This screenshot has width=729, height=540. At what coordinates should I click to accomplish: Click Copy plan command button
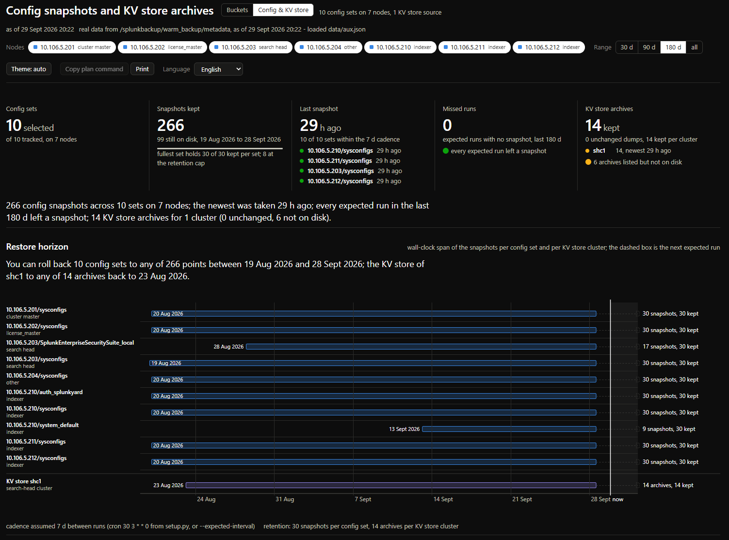(x=94, y=69)
